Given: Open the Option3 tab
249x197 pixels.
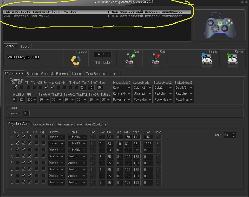Looking at the screenshot, I should pyautogui.click(x=47, y=74).
